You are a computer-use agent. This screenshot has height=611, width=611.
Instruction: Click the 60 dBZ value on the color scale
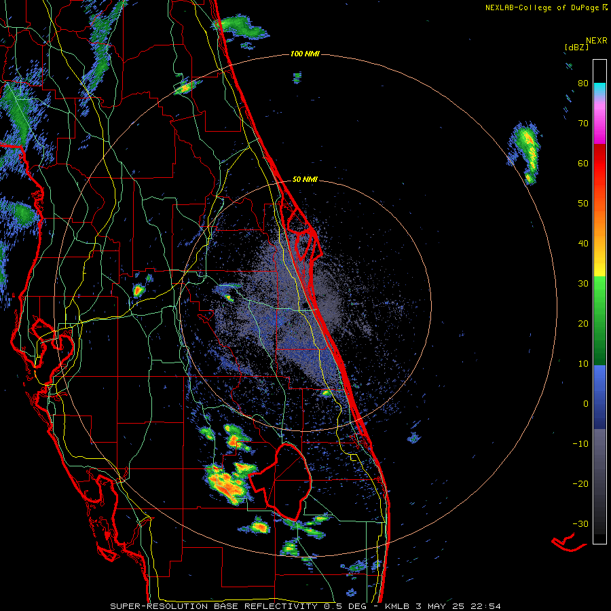tap(583, 163)
